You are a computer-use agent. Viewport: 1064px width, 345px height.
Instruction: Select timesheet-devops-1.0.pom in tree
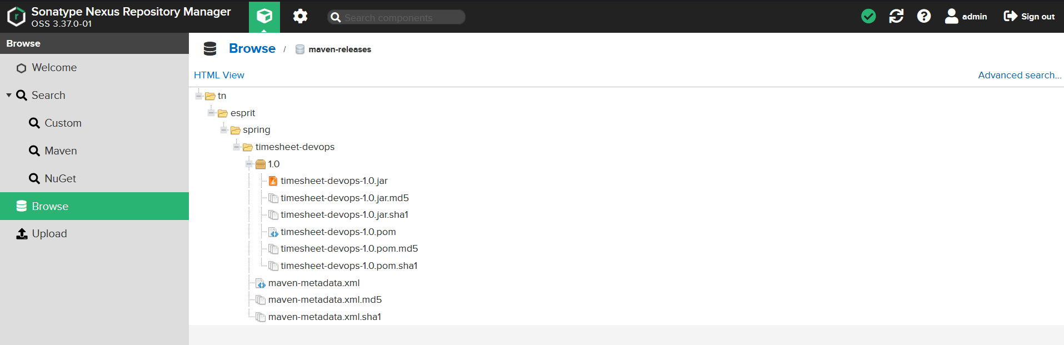coord(338,232)
